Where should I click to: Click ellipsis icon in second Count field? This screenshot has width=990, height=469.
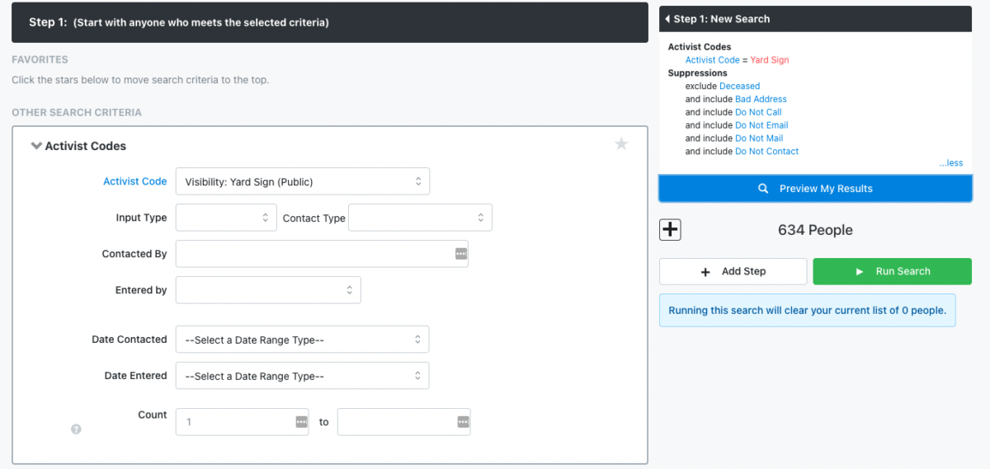(462, 422)
